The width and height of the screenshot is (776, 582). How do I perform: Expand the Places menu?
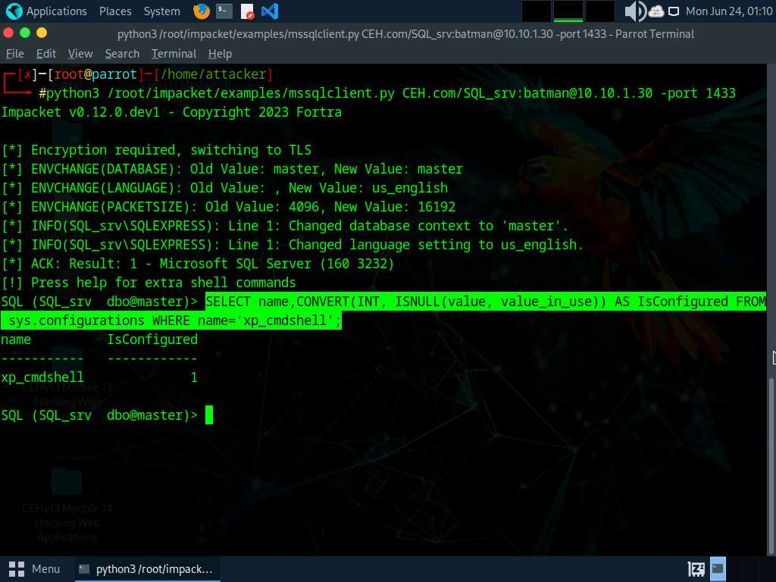point(115,11)
